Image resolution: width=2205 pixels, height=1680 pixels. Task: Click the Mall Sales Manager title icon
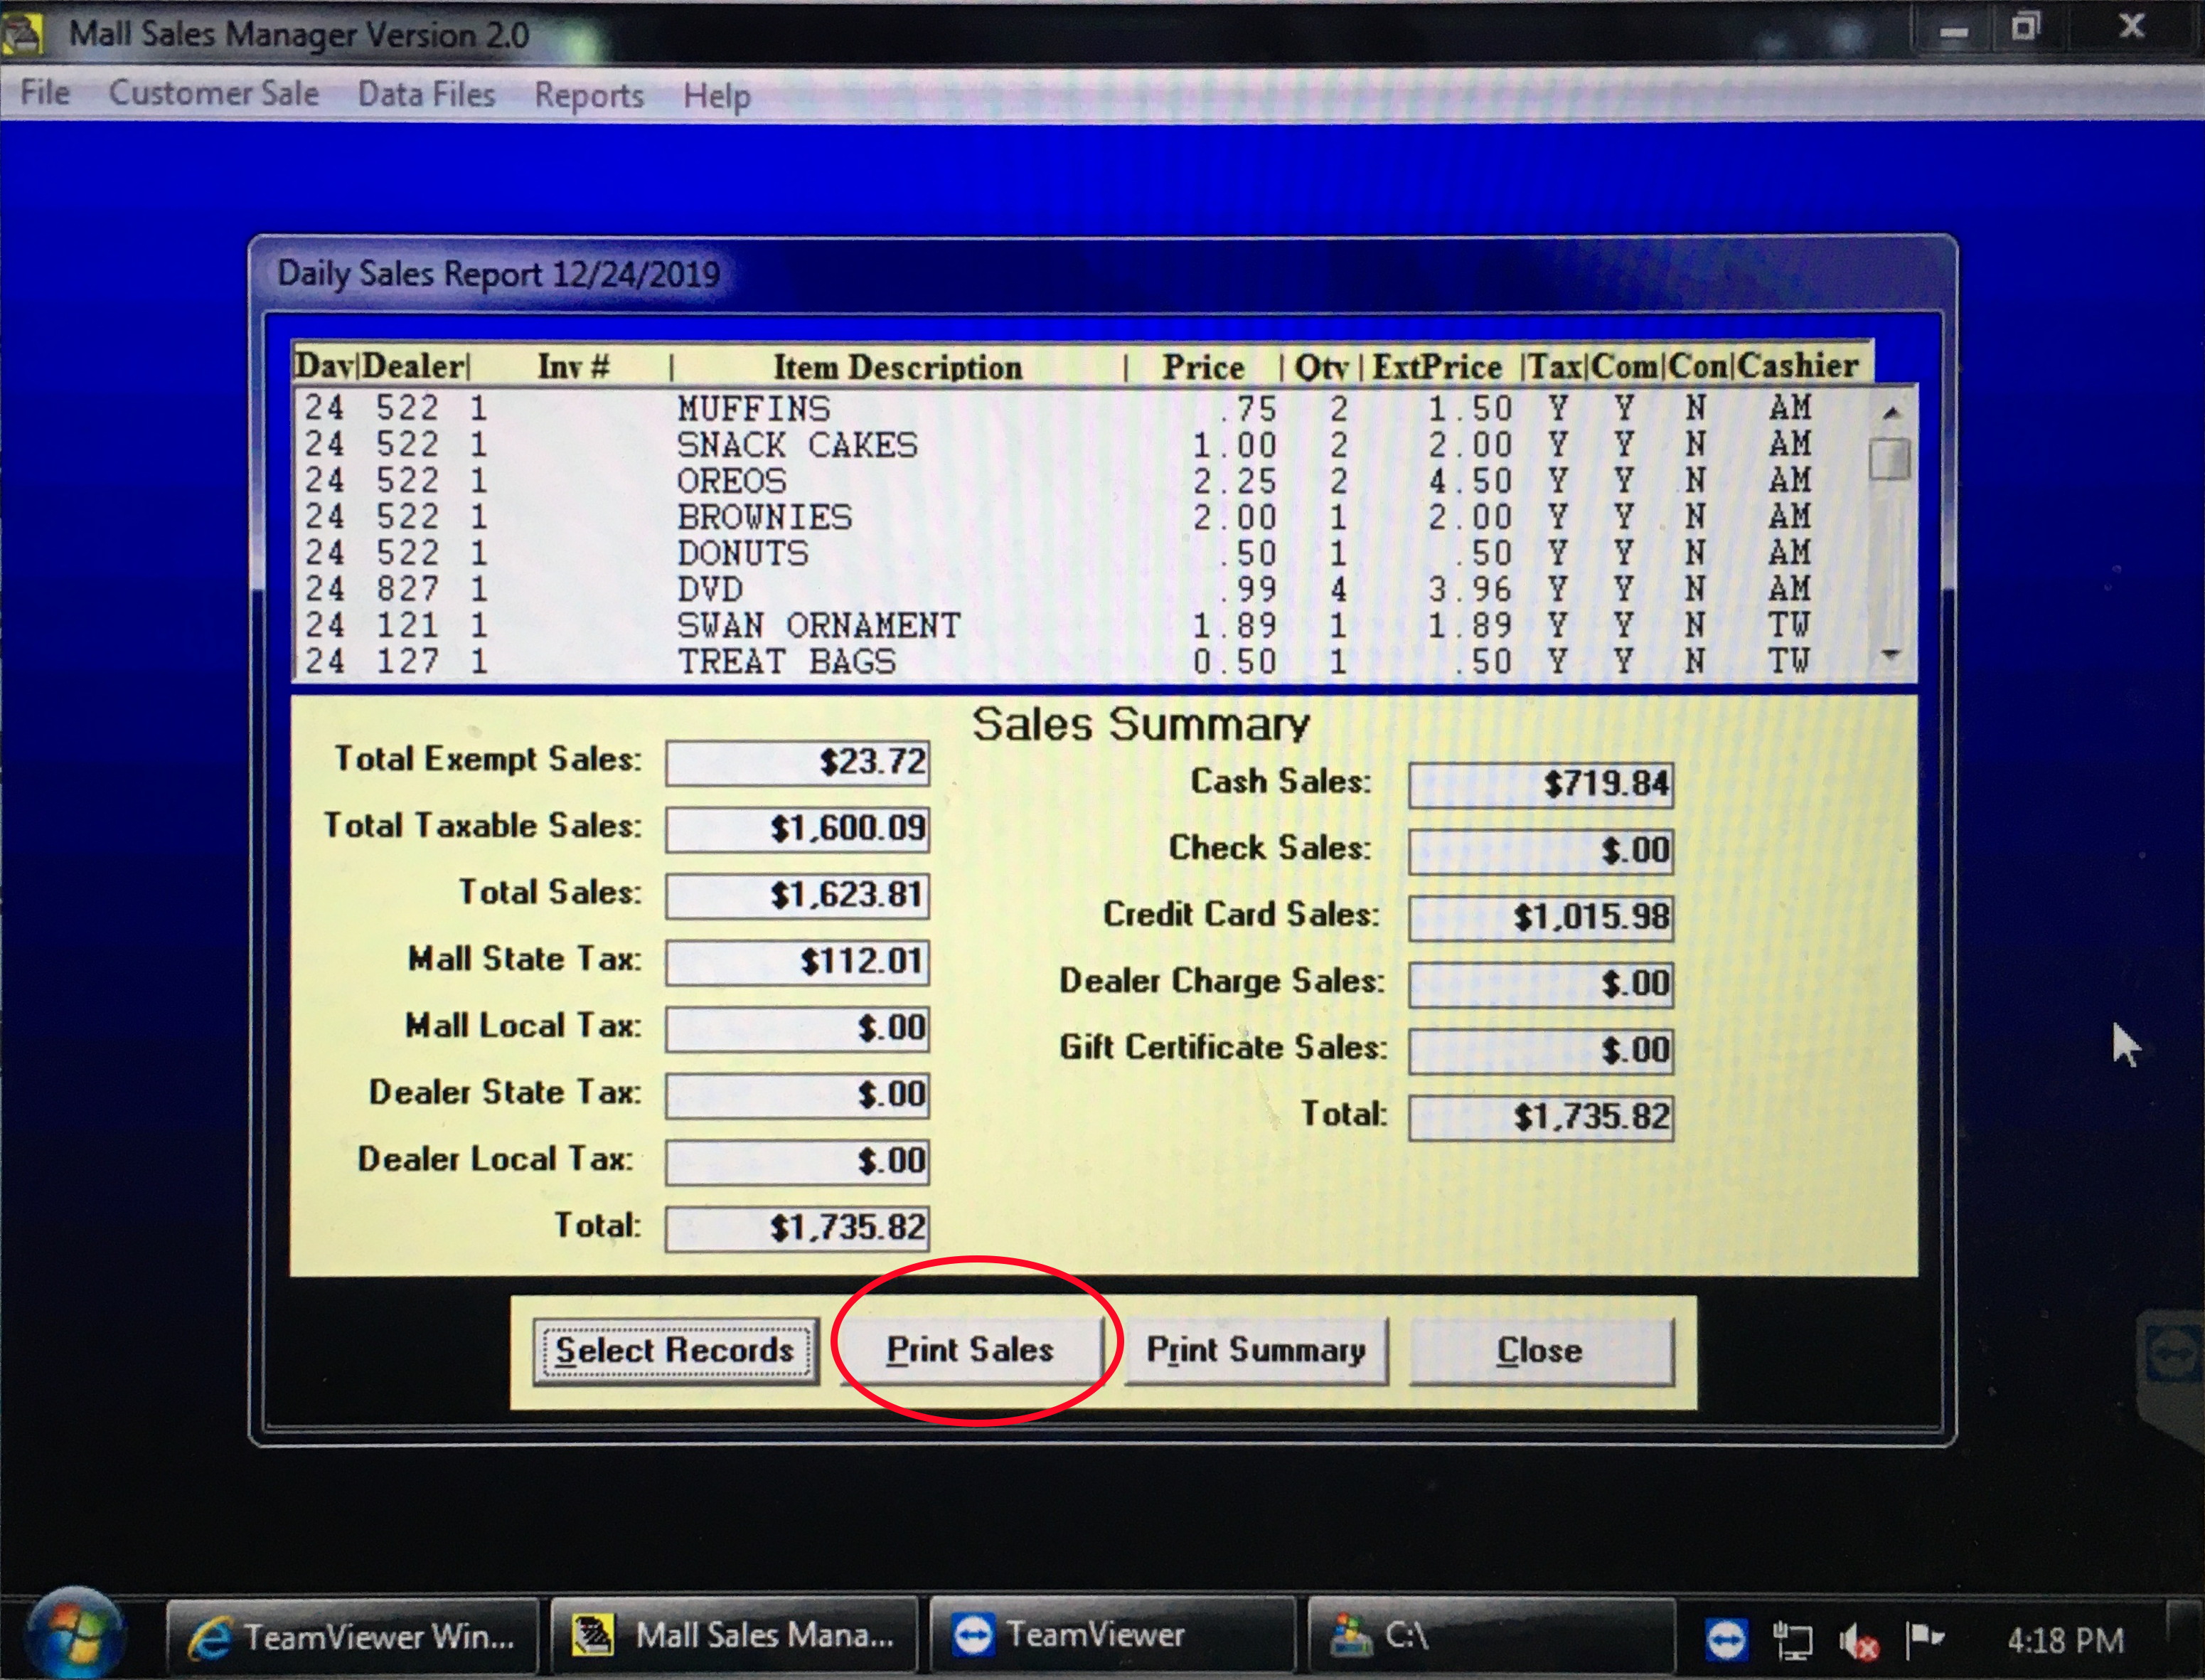23,34
